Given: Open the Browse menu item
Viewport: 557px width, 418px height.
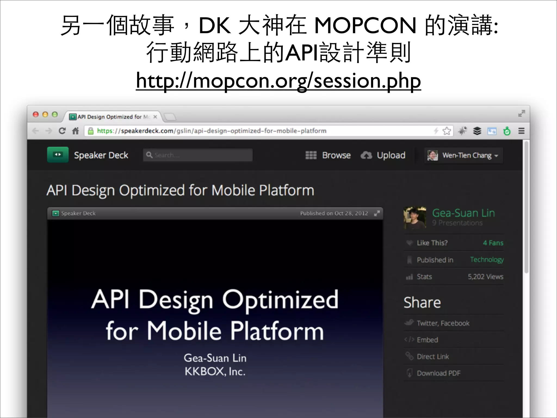Looking at the screenshot, I should click(x=336, y=155).
